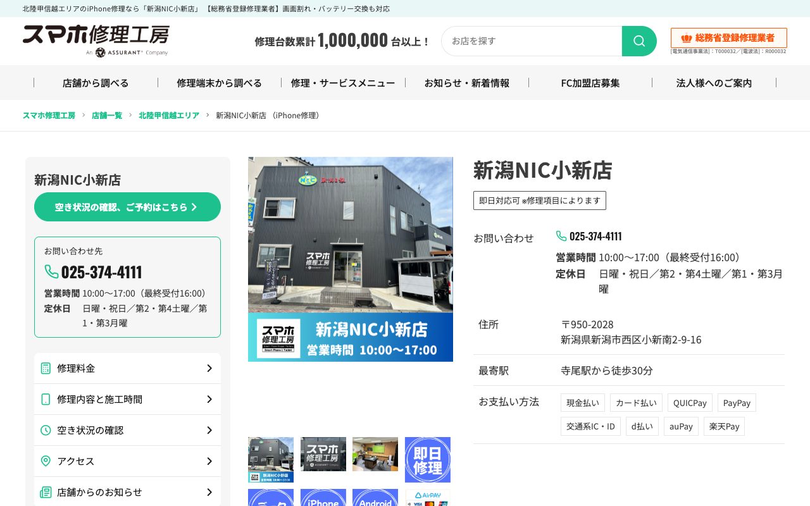The image size is (810, 506).
Task: Open お知らせ・新着情報 menu
Action: point(467,83)
